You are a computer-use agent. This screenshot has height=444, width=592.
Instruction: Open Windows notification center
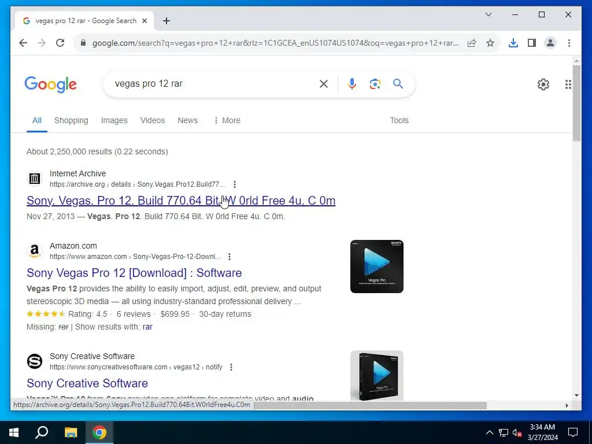click(x=573, y=432)
